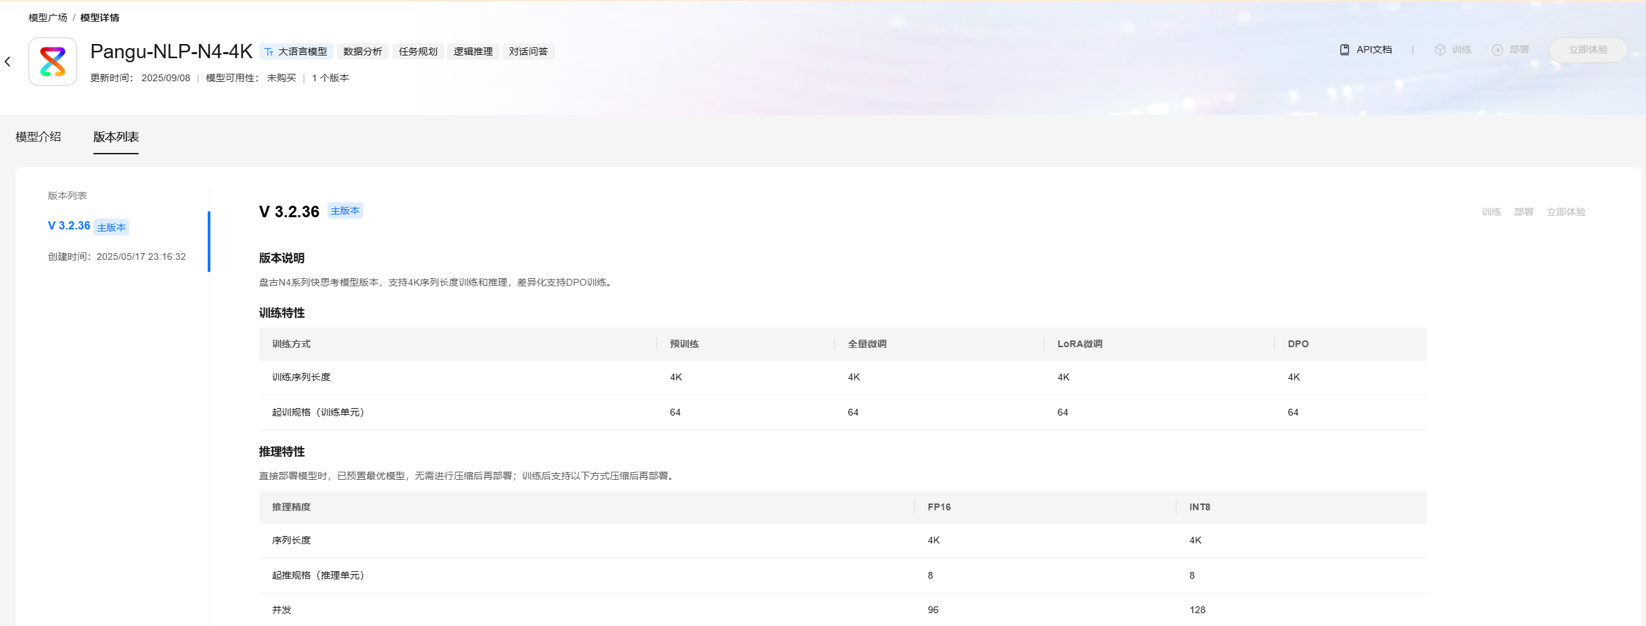
Task: Click the 并发 value 128 under INT8
Action: [1198, 610]
